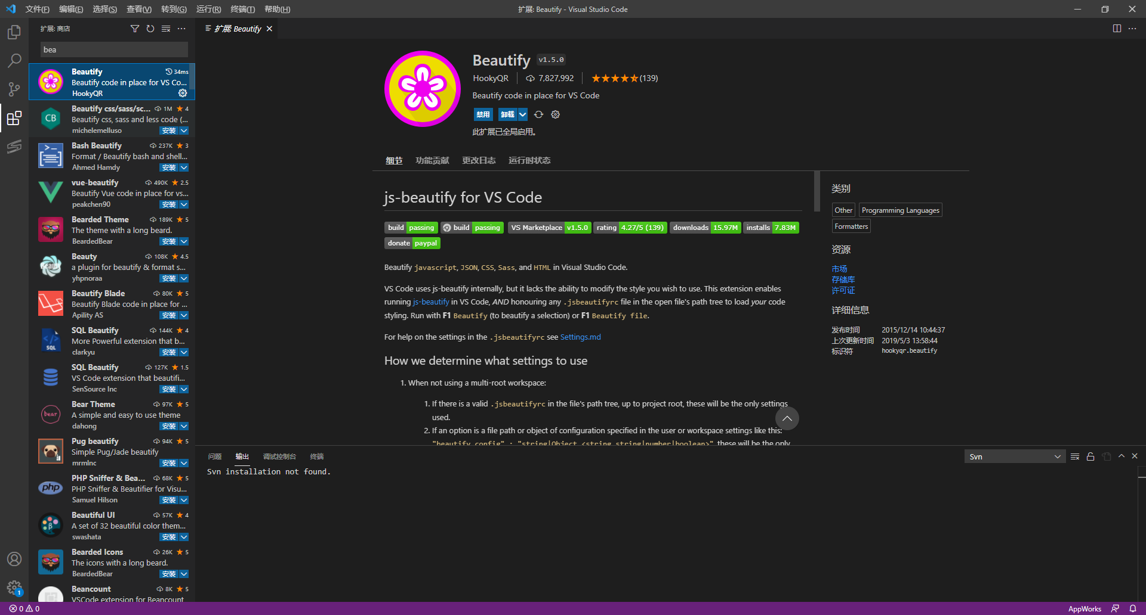Split the editor to the right
Image resolution: width=1146 pixels, height=615 pixels.
click(1117, 29)
